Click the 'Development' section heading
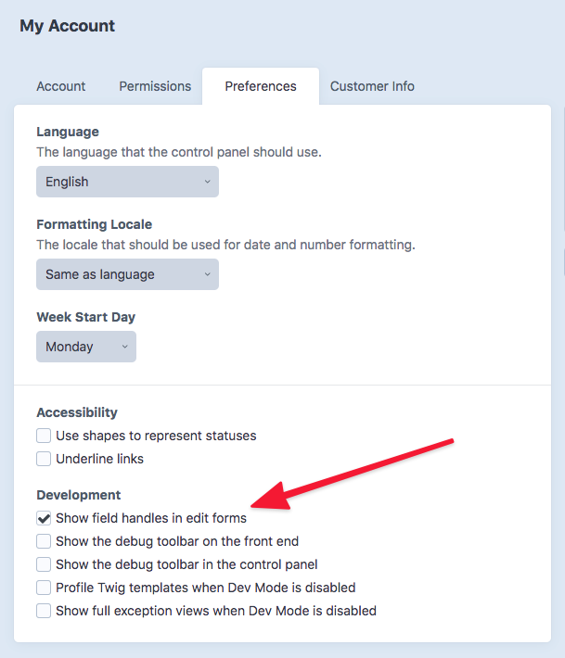The image size is (565, 658). coord(79,495)
